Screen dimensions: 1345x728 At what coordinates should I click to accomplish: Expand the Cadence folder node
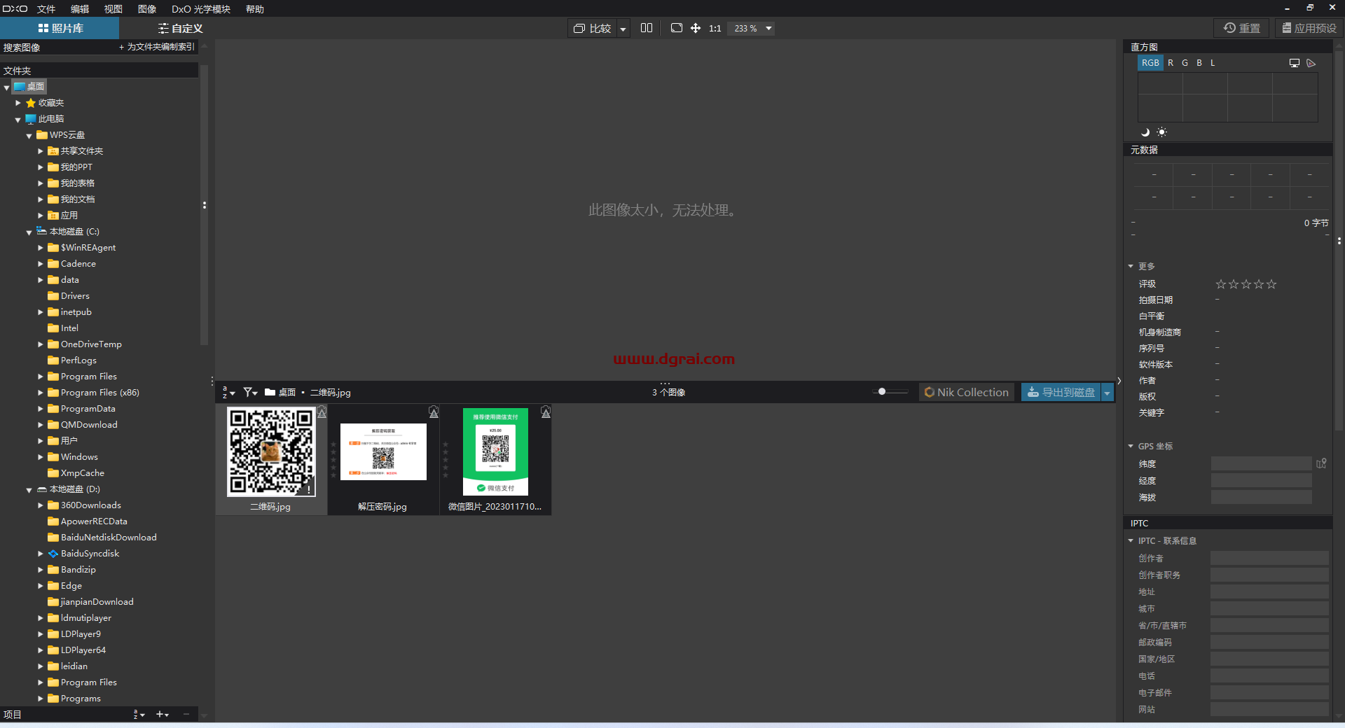point(41,264)
